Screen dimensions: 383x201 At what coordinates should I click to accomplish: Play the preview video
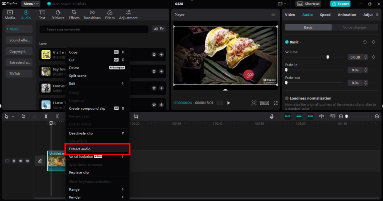[228, 103]
